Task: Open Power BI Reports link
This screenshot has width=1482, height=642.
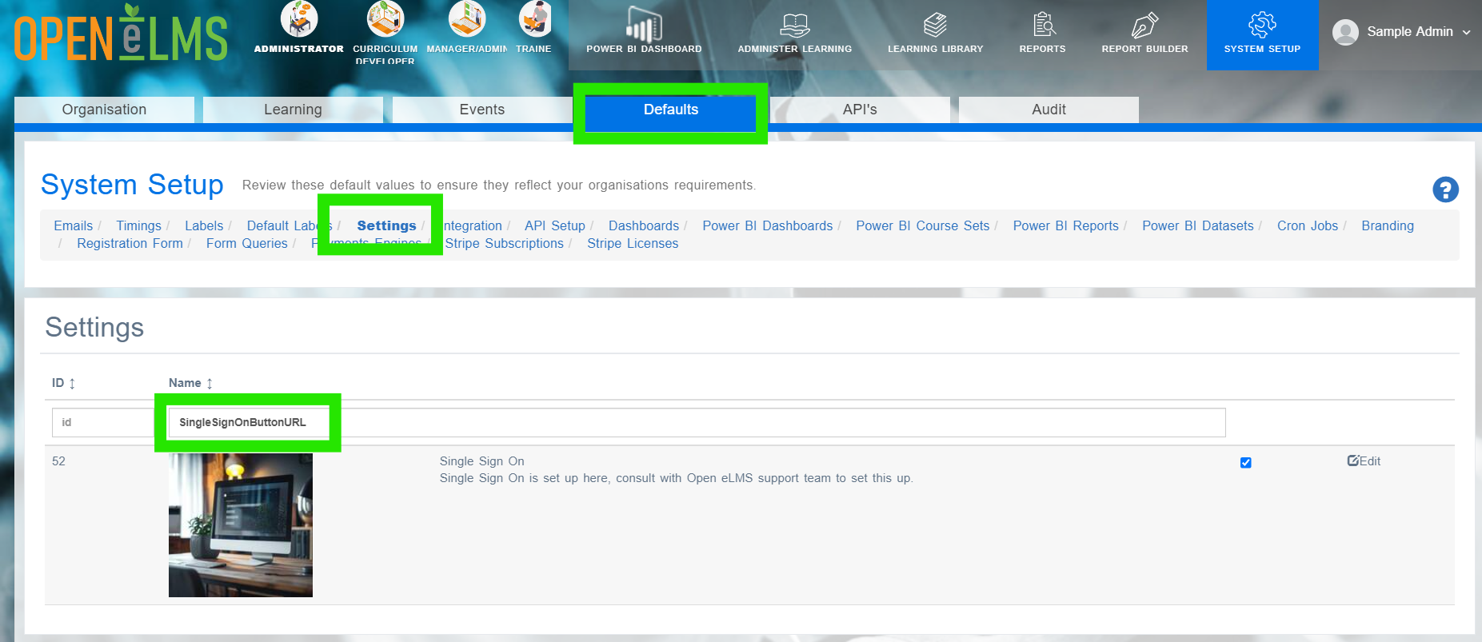Action: coord(1066,225)
